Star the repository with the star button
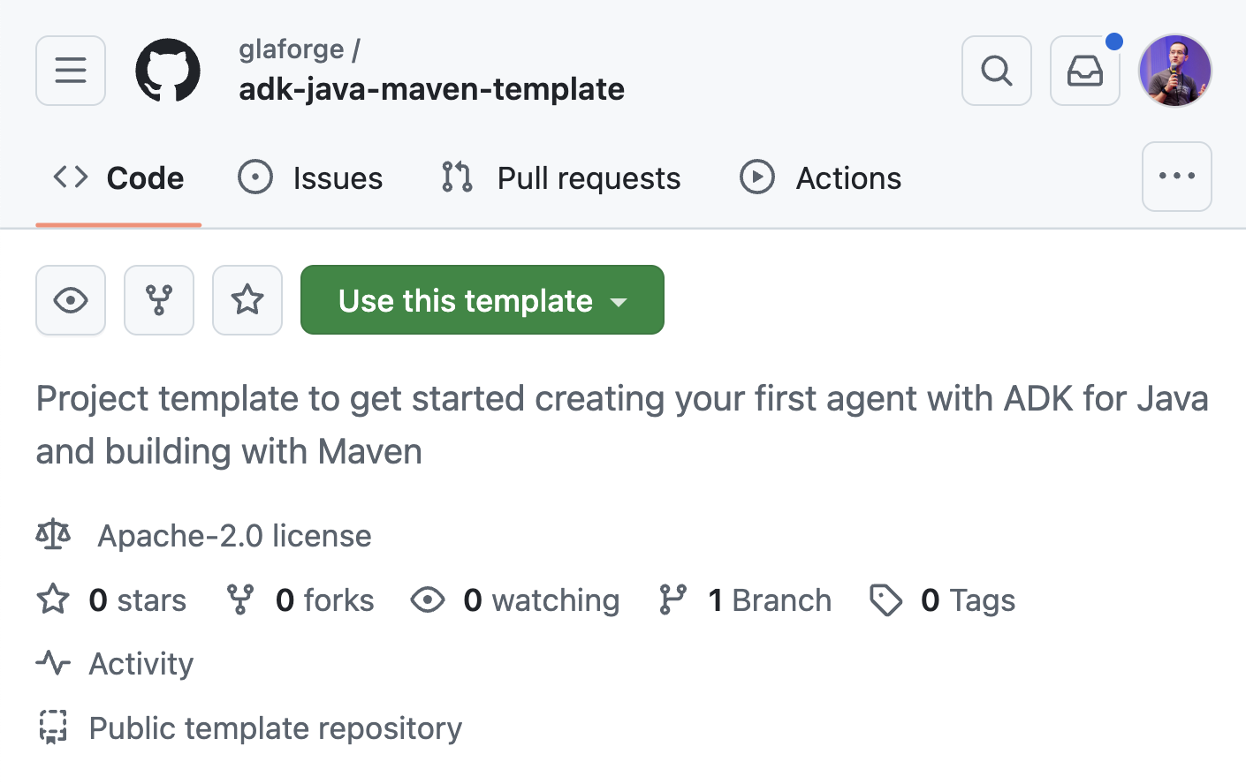1246x784 pixels. click(x=247, y=300)
